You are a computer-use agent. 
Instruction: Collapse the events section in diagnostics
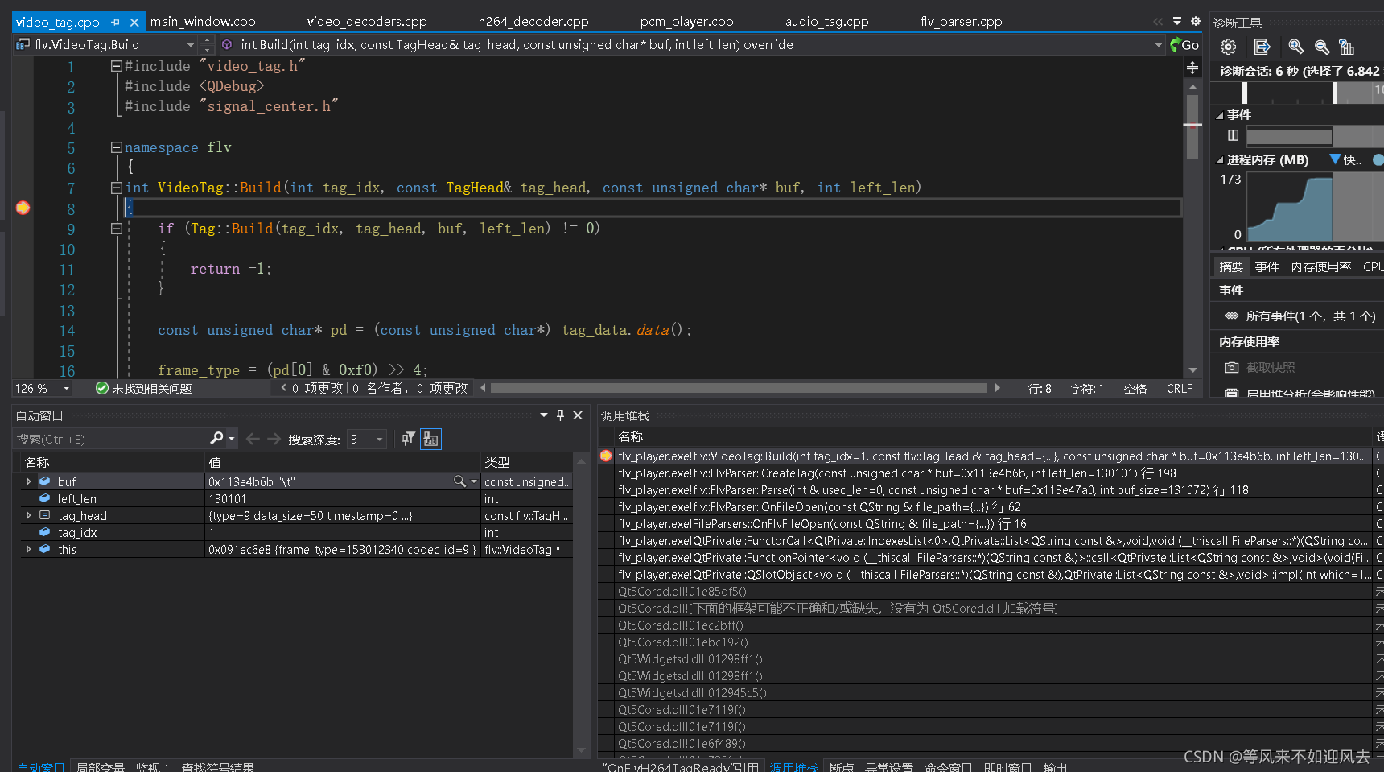click(1219, 115)
